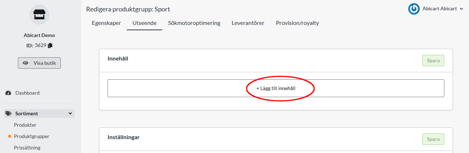This screenshot has height=153, width=469.
Task: Copy the shop ID with copy icon
Action: pyautogui.click(x=50, y=46)
